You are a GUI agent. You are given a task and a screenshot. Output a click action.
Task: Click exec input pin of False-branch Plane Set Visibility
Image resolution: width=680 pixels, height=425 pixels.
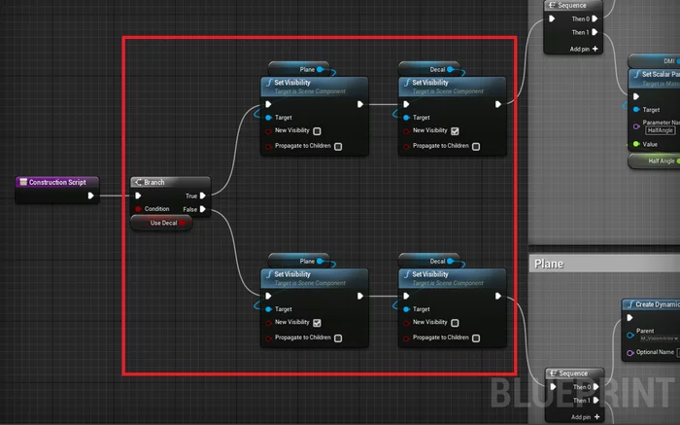(268, 296)
